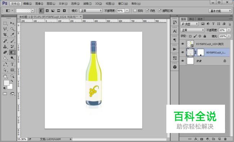Toggle lock transparent pixels
This screenshot has width=234, height=142.
click(190, 36)
